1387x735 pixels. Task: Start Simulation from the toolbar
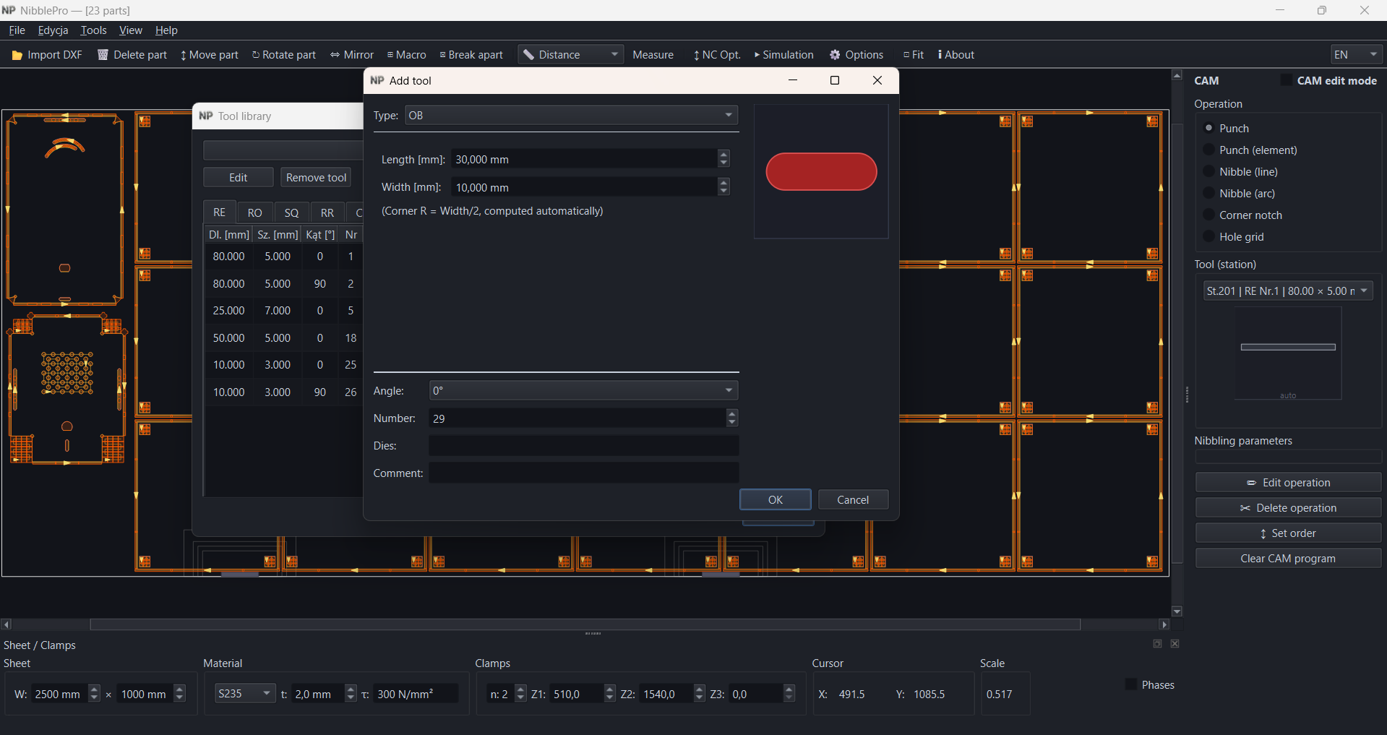tap(784, 55)
